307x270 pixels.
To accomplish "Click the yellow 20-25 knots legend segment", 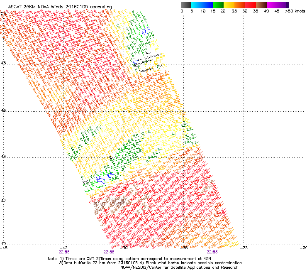I will tap(229, 5).
